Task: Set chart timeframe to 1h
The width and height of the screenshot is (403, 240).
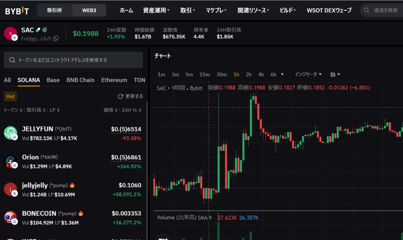Action: (236, 74)
